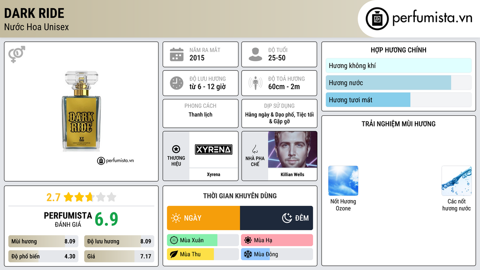Click the Trải nghiệm mùi hương heading
Screen dimensions: 480x270
tap(398, 124)
